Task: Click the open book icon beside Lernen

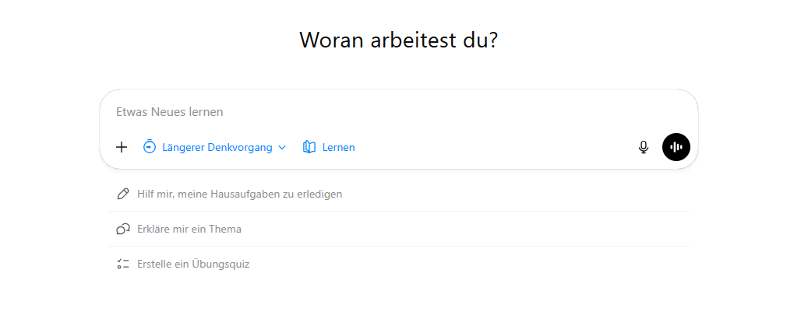Action: (x=309, y=147)
